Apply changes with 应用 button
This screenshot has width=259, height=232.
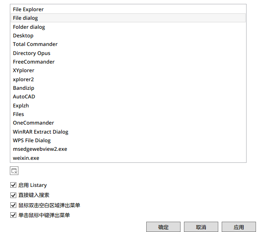[x=239, y=227]
